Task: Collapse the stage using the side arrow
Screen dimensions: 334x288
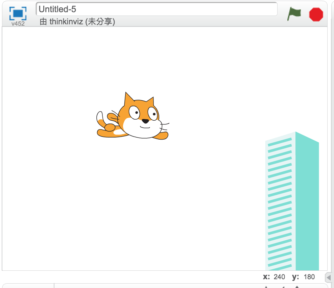Action: pyautogui.click(x=329, y=278)
